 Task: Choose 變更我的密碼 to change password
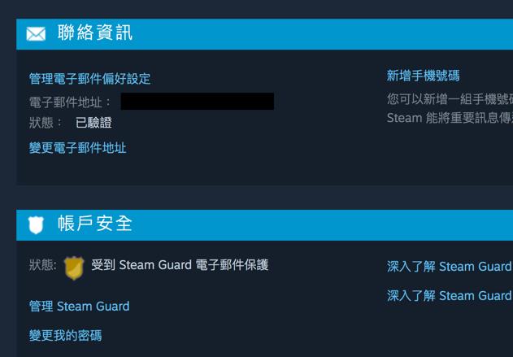click(65, 335)
